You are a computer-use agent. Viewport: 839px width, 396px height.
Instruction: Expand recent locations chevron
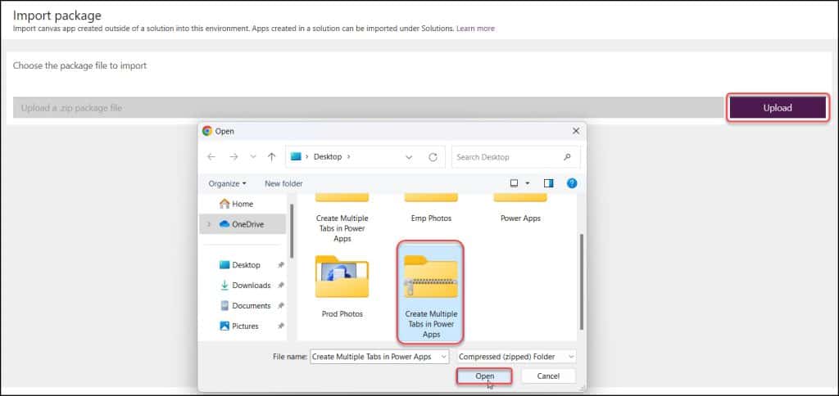point(253,157)
